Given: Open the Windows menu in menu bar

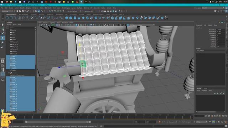Looking at the screenshot, I should (x=35, y=8).
